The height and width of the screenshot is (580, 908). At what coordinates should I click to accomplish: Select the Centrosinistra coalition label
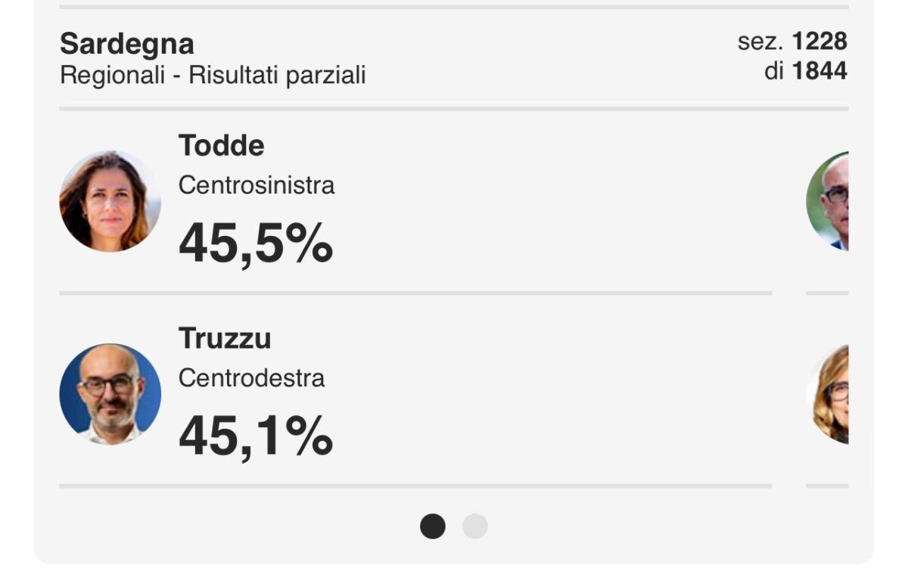click(x=257, y=185)
